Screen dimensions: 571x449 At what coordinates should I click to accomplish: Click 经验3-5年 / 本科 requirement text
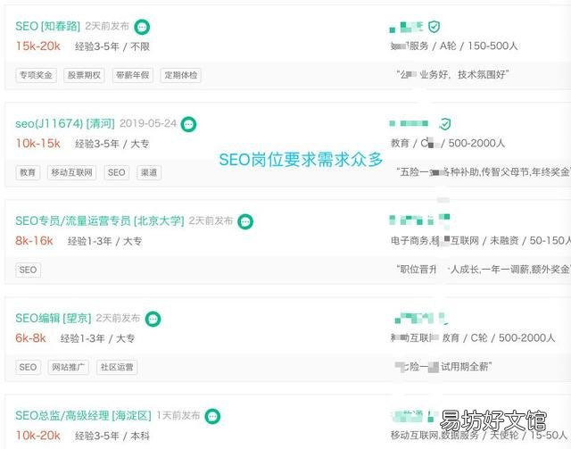click(112, 436)
